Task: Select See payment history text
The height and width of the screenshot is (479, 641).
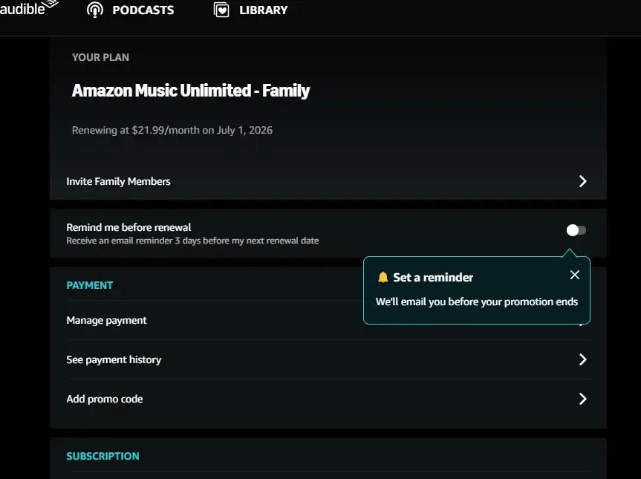Action: [x=114, y=359]
